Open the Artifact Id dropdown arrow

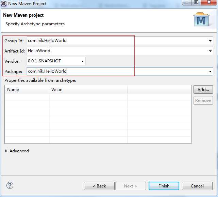pos(210,51)
